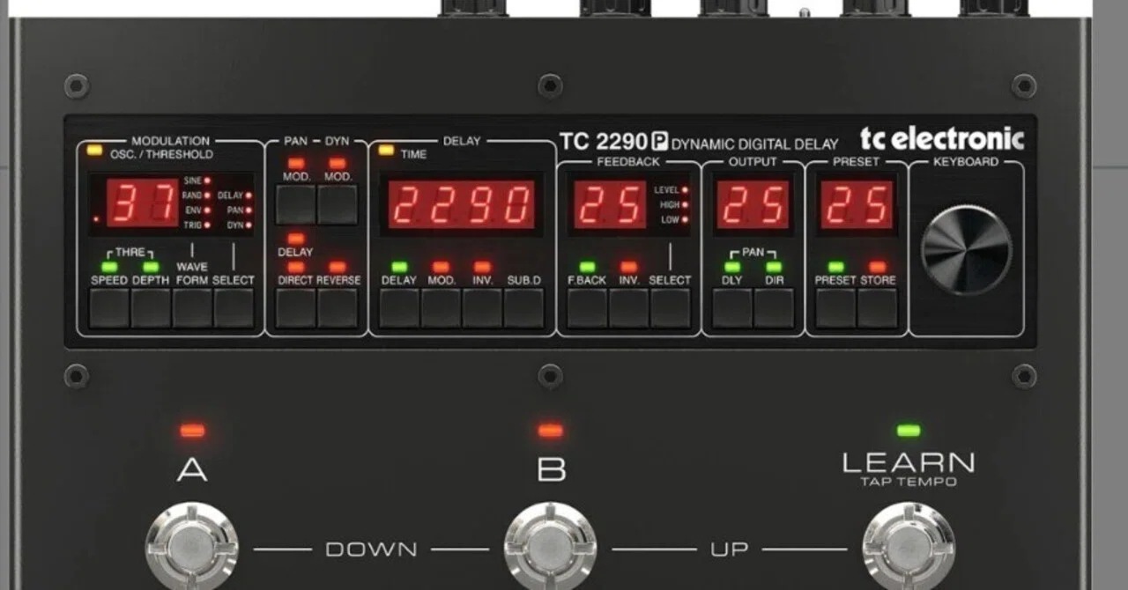Click the green LED above DEPTH
The image size is (1128, 590).
(x=151, y=267)
